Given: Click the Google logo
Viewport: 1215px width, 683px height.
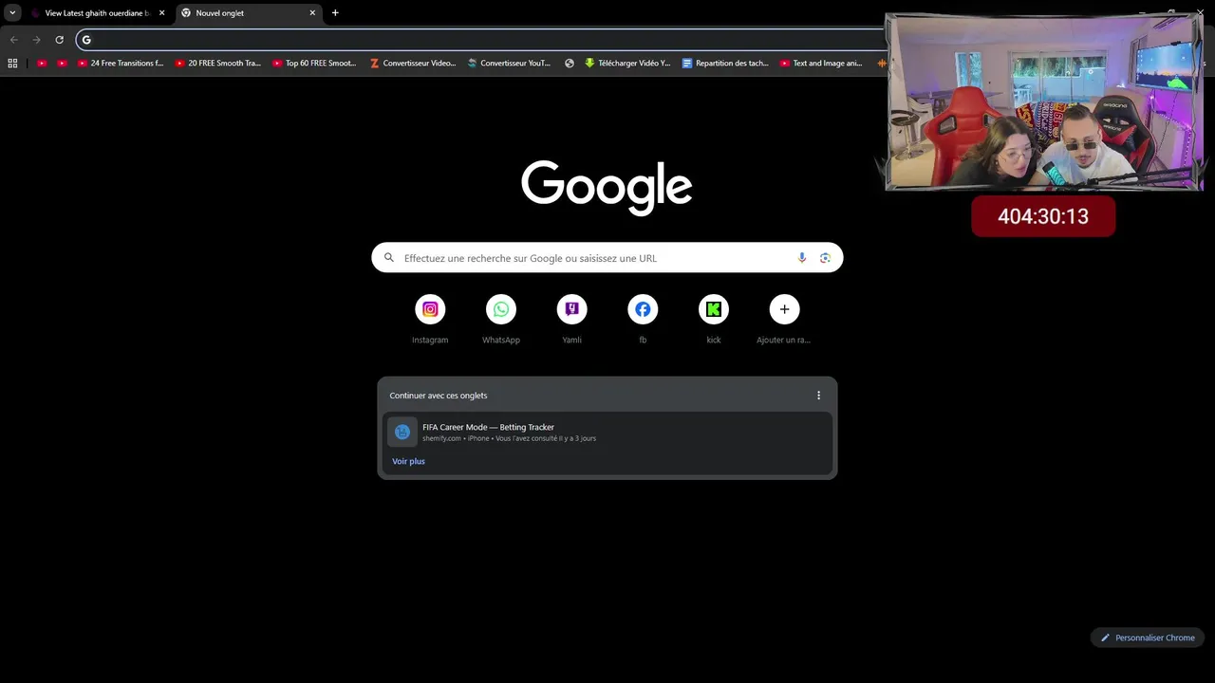Looking at the screenshot, I should pos(607,187).
